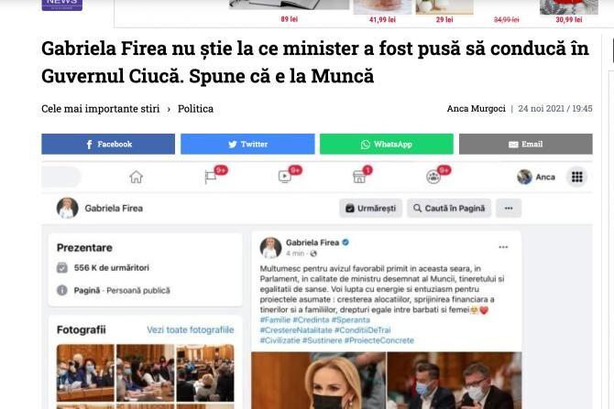Open the Facebook home icon

point(136,178)
